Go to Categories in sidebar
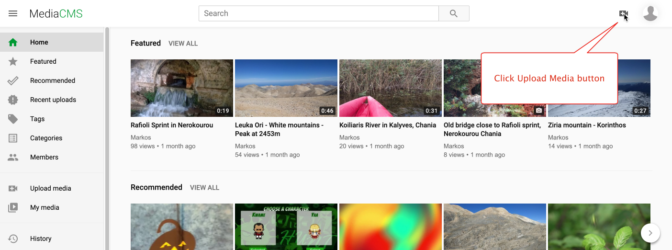 pos(46,138)
